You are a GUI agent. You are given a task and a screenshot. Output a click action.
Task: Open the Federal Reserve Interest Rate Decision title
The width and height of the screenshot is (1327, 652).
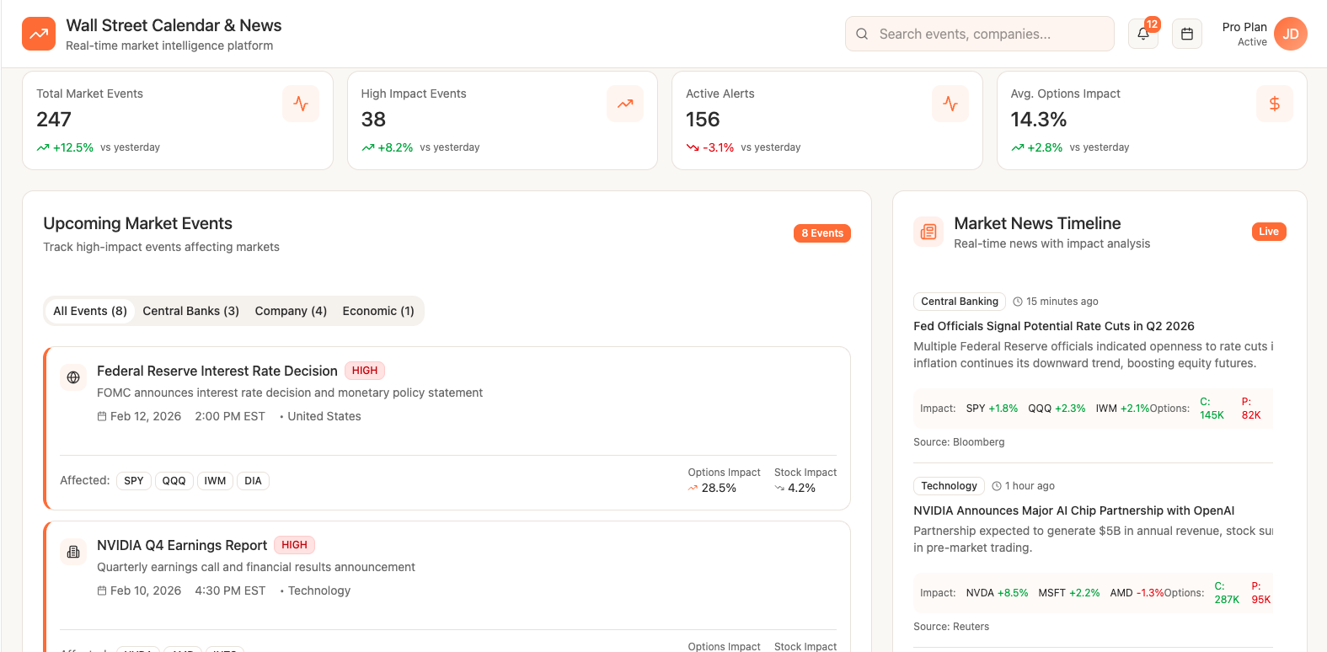217,371
